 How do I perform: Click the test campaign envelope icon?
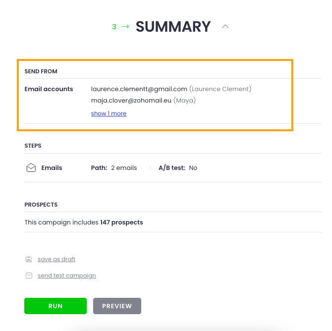29,276
